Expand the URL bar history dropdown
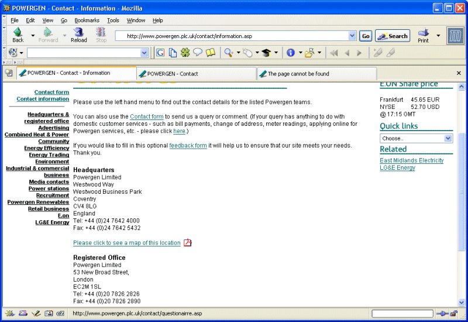 [352, 36]
